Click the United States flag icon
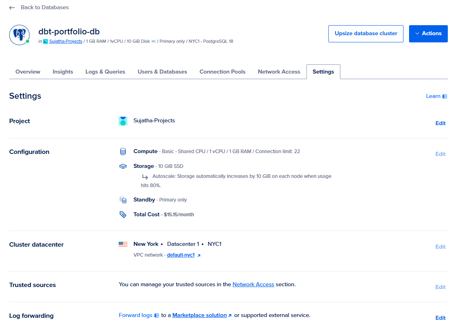The width and height of the screenshot is (455, 327). pyautogui.click(x=123, y=244)
